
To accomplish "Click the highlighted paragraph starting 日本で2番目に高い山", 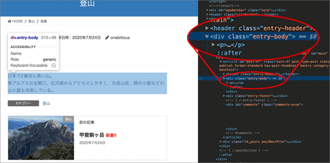I will [x=87, y=83].
